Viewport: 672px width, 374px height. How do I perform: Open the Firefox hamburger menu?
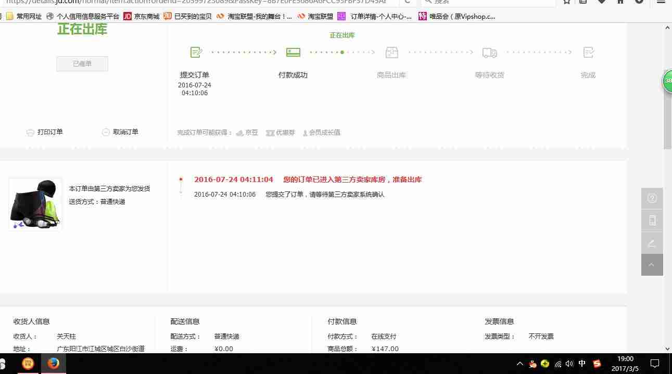661,2
